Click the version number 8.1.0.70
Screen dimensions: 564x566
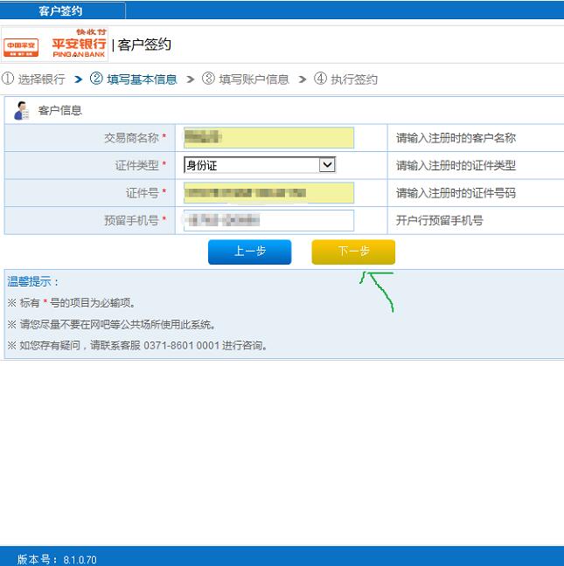pos(80,560)
